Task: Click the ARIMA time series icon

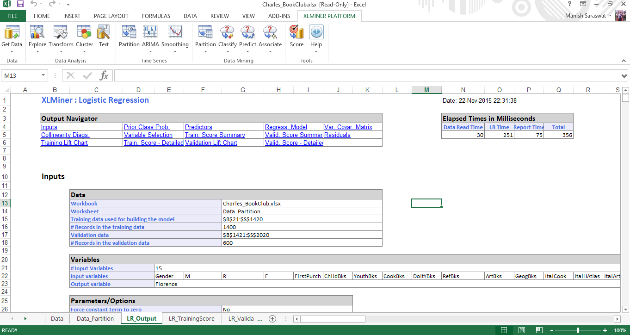Action: (150, 37)
